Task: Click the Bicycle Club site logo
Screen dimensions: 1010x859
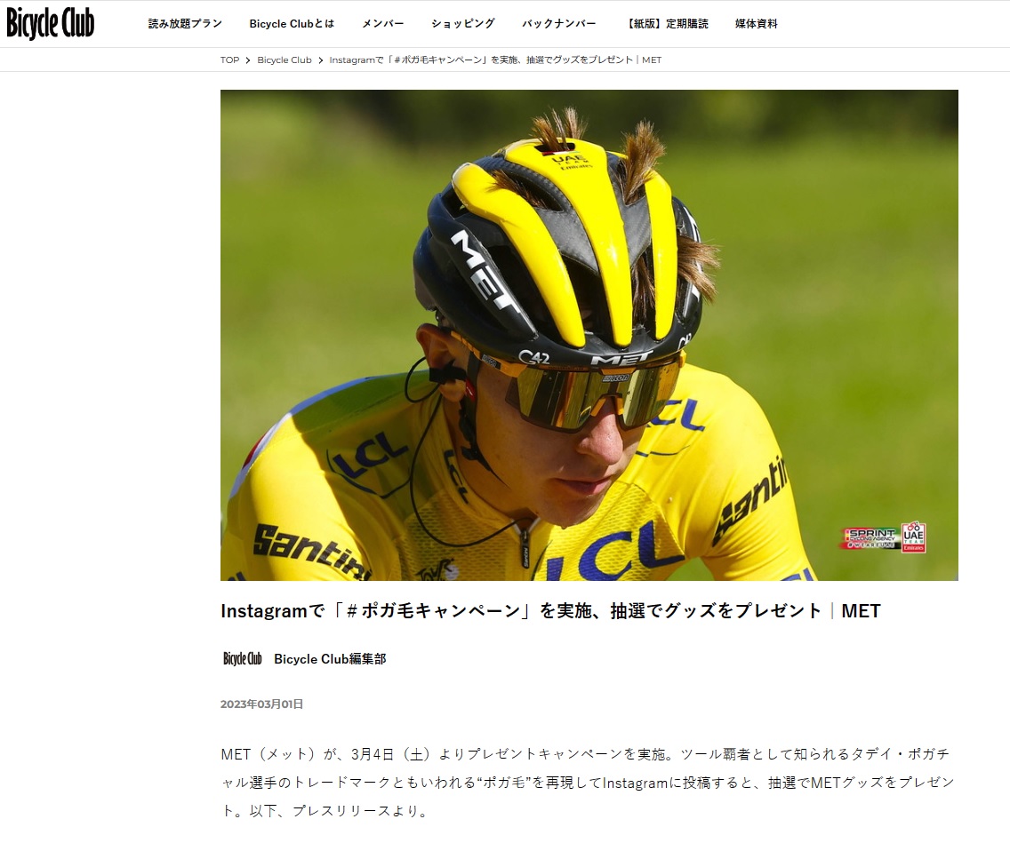Action: pyautogui.click(x=51, y=23)
